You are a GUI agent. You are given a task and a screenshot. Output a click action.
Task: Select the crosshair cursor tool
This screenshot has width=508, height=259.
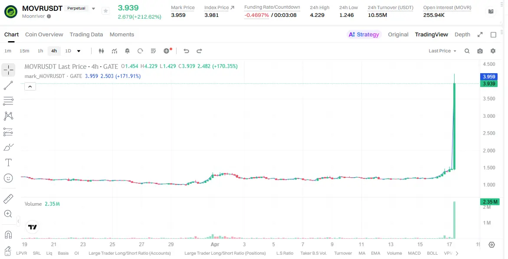[8, 70]
